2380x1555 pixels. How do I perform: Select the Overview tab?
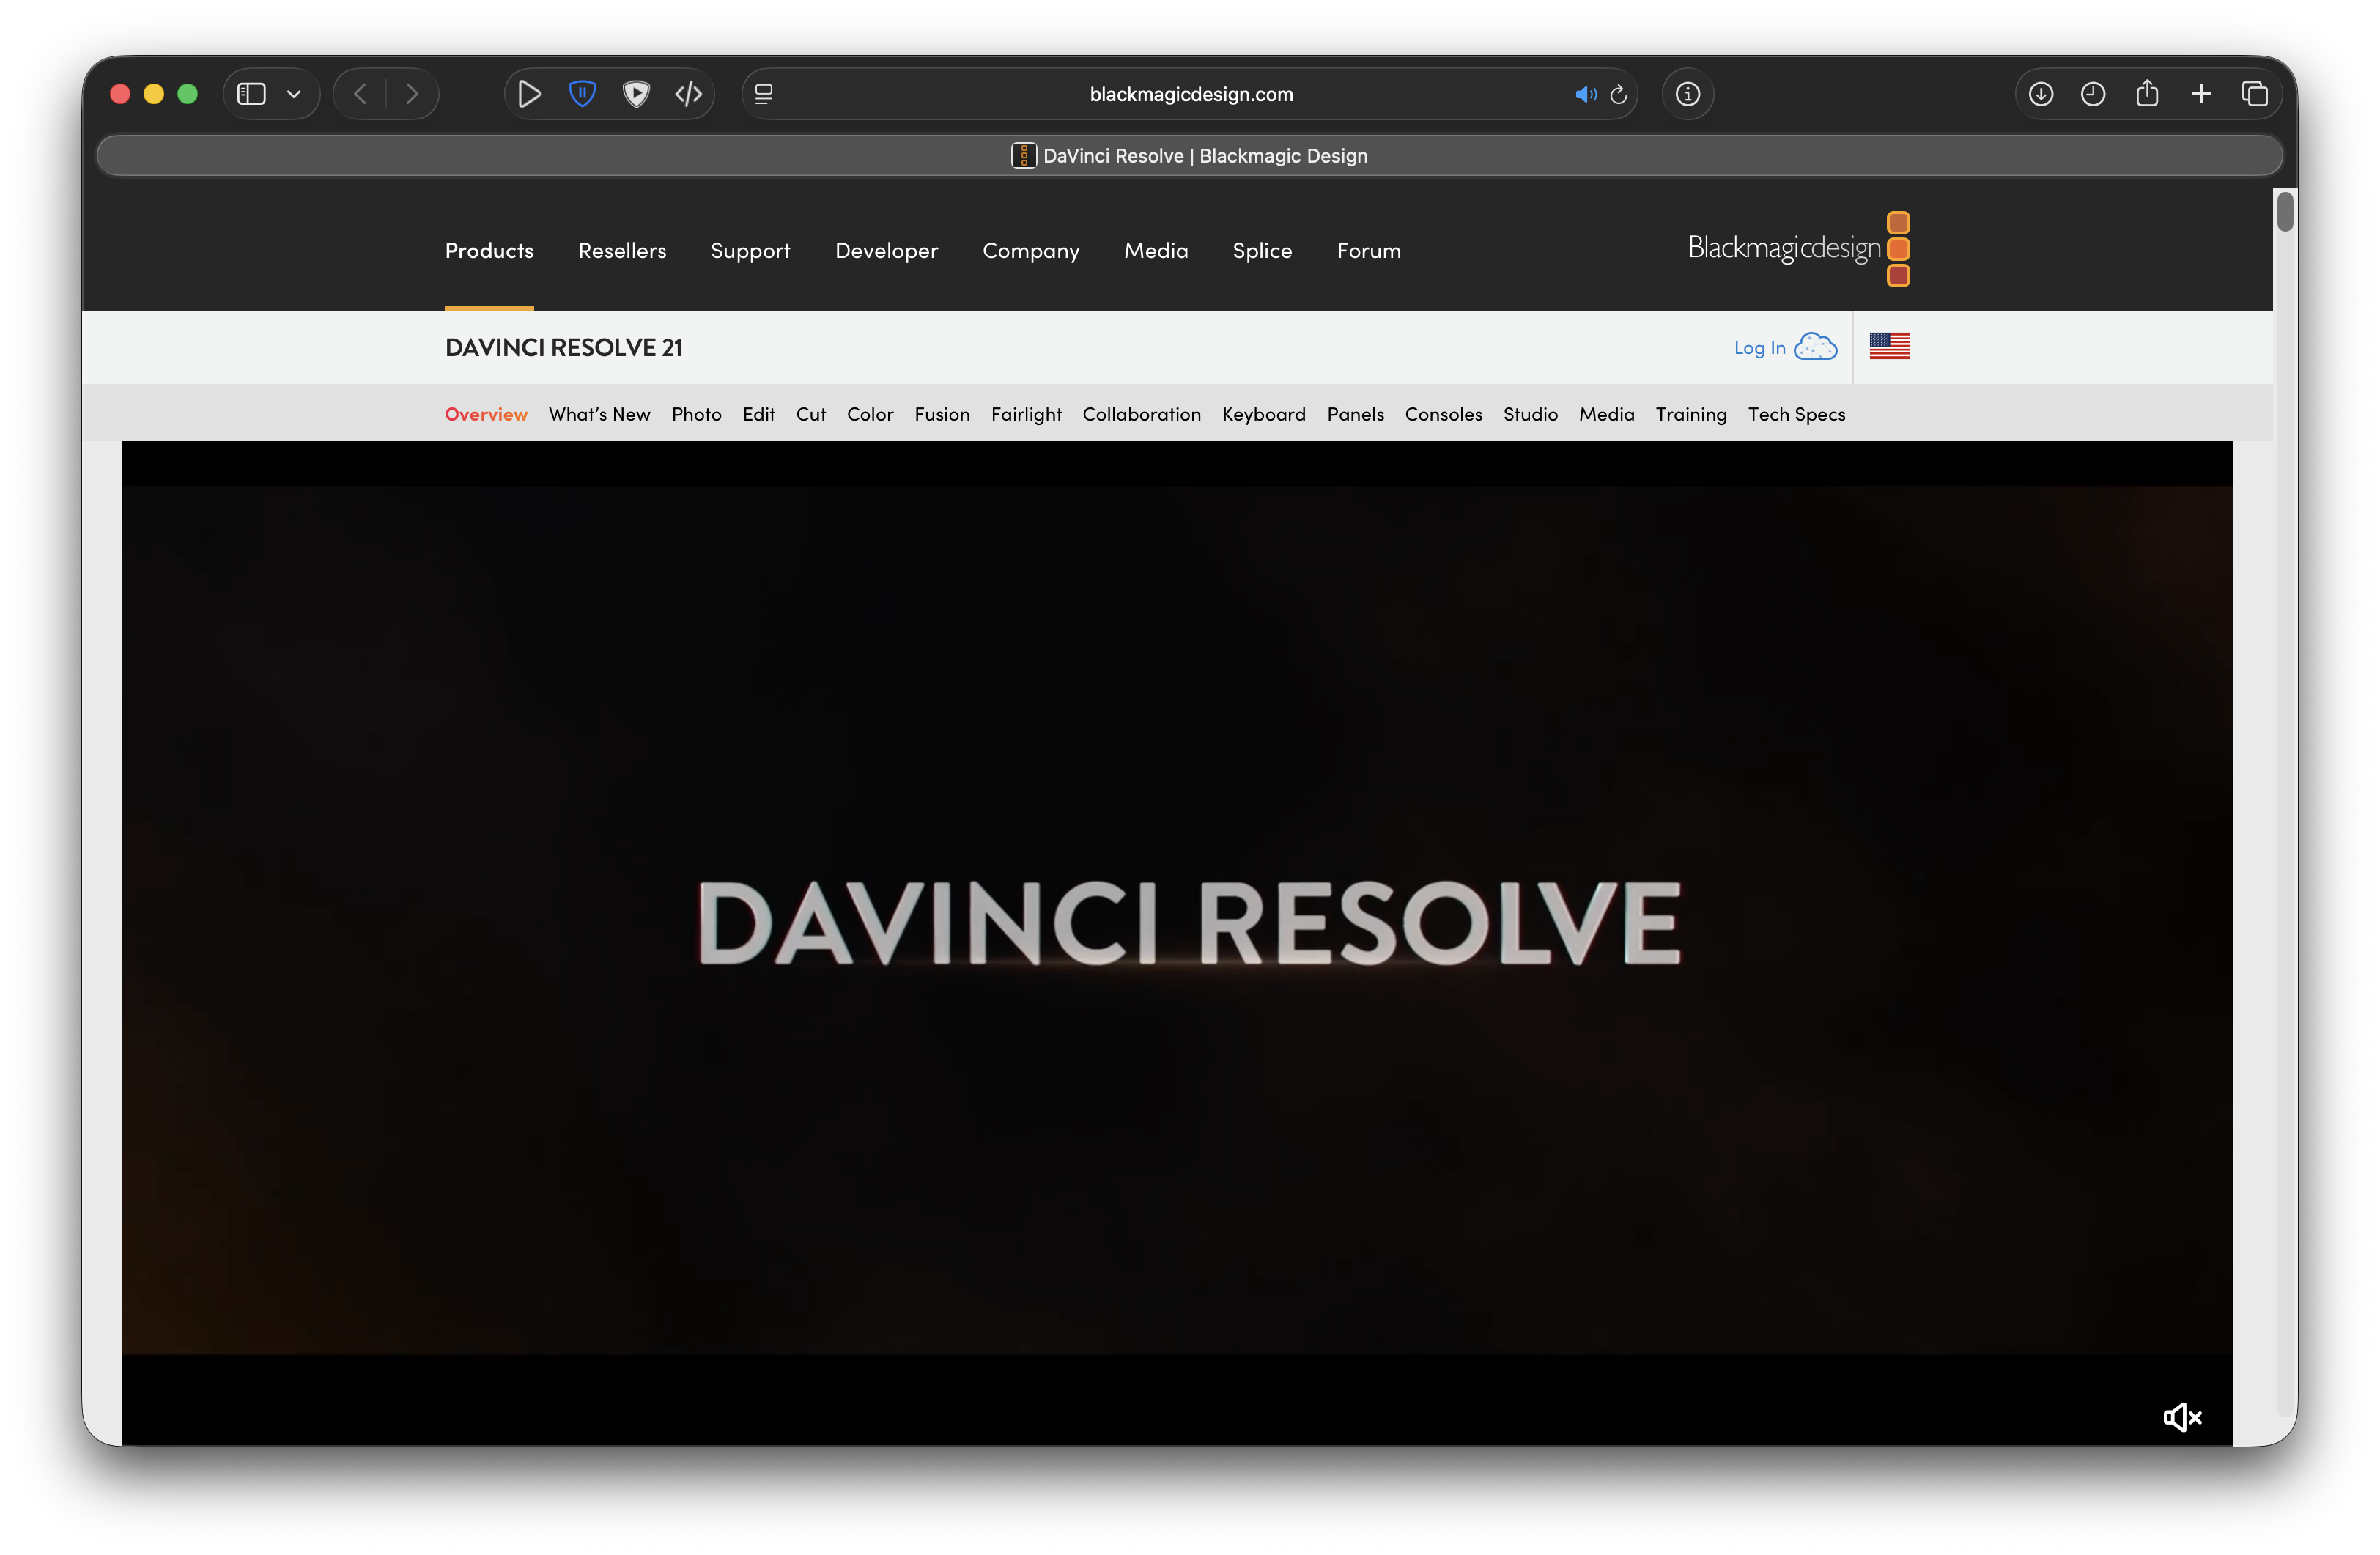coord(486,414)
